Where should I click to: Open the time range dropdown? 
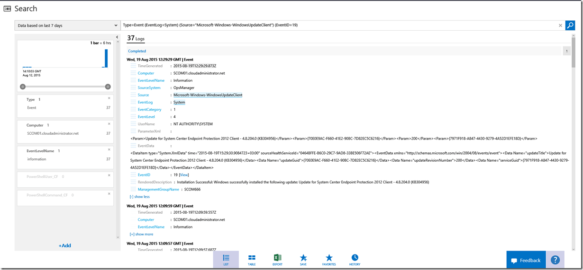point(67,26)
